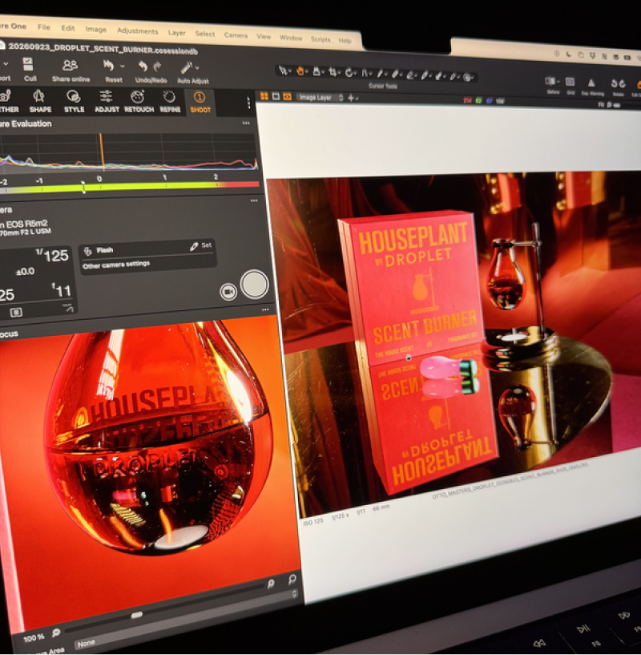641x655 pixels.
Task: Open the Scripts menu
Action: [320, 38]
